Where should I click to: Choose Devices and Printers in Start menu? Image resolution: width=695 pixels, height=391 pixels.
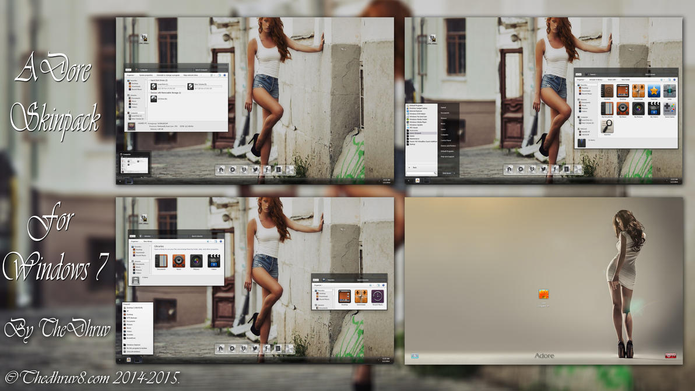click(x=448, y=145)
